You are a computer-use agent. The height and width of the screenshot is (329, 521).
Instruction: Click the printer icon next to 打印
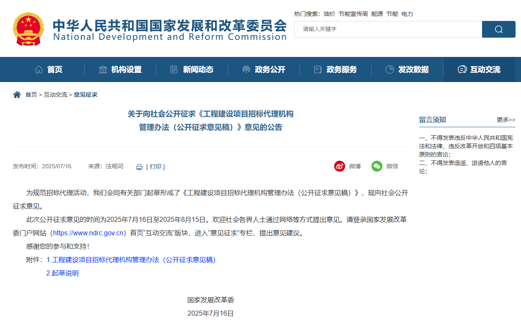(x=139, y=166)
